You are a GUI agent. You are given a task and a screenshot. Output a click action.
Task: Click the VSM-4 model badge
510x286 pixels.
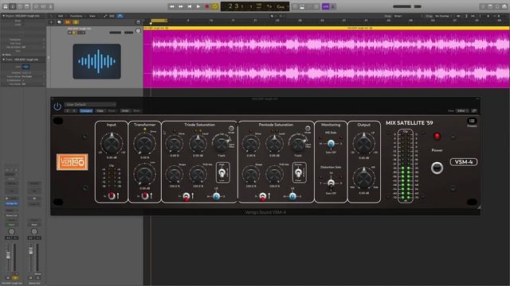pos(464,162)
